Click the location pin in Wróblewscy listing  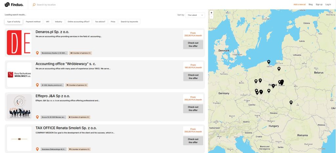tap(37, 85)
